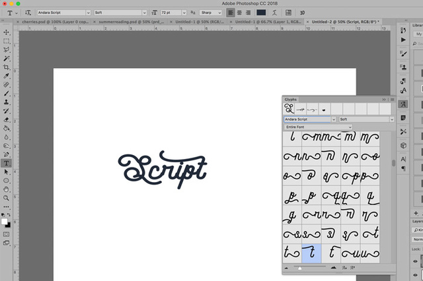
Task: Center align the text
Action: click(x=239, y=13)
